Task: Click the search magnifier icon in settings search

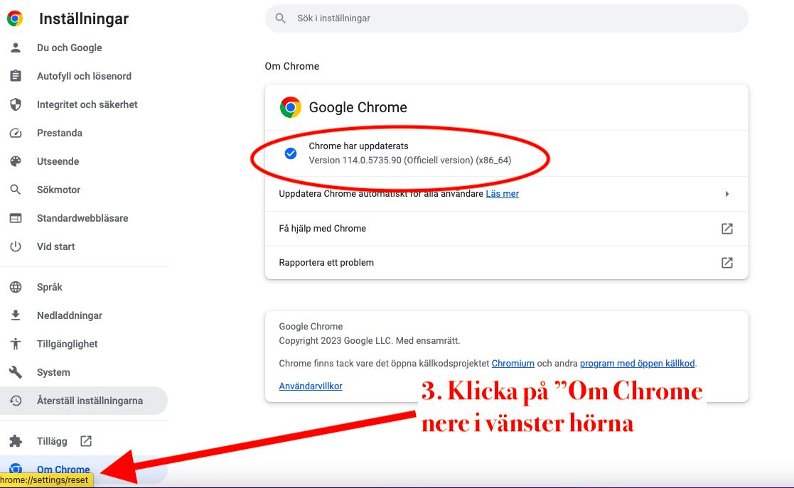Action: click(x=280, y=18)
